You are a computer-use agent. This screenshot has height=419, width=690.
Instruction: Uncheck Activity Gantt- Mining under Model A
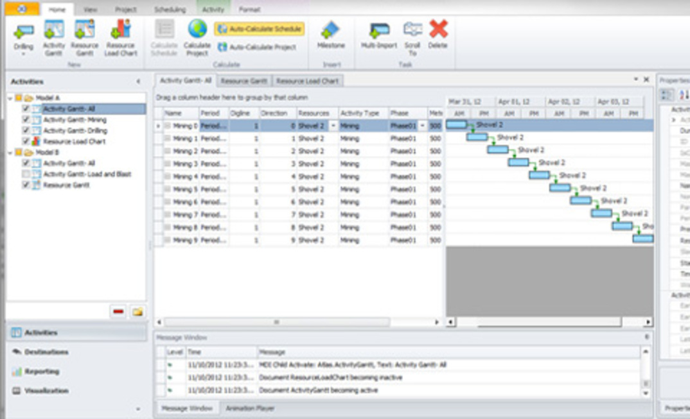pos(26,120)
